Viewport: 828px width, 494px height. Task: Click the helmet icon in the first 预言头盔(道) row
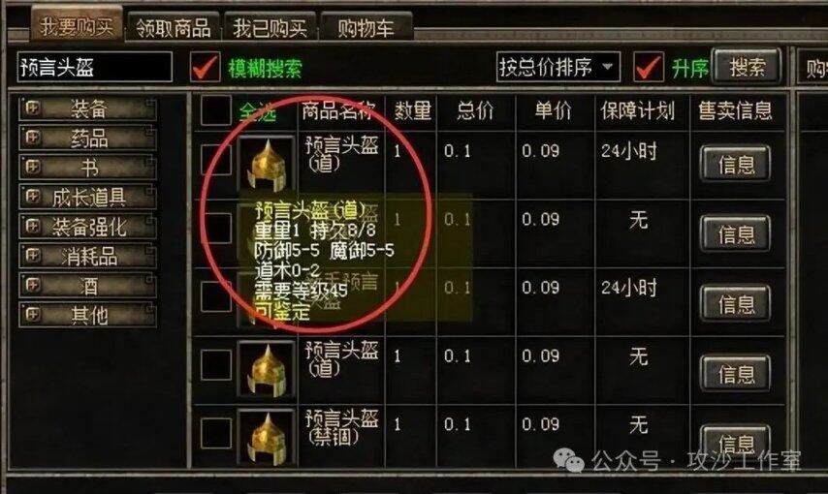(x=267, y=164)
